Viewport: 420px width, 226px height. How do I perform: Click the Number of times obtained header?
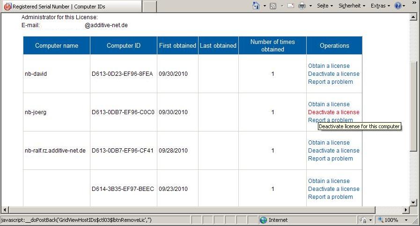273,45
